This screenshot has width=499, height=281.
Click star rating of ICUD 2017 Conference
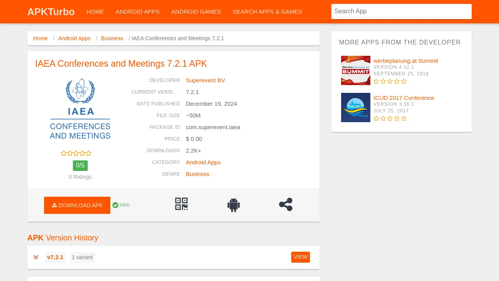tap(390, 119)
